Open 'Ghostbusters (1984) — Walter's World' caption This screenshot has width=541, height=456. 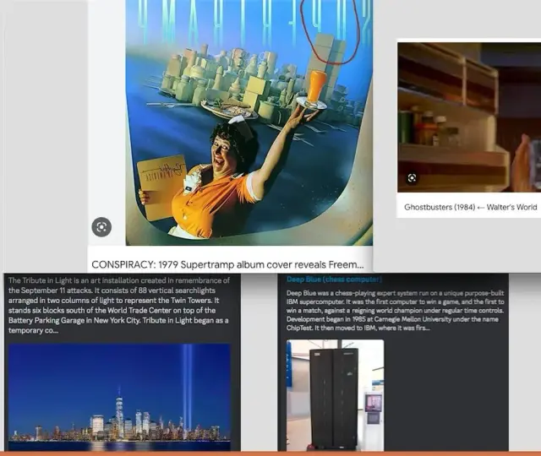pyautogui.click(x=471, y=207)
